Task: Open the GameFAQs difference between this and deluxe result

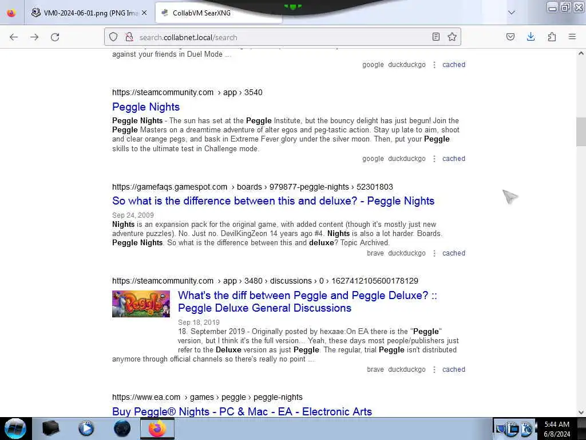Action: pyautogui.click(x=273, y=201)
